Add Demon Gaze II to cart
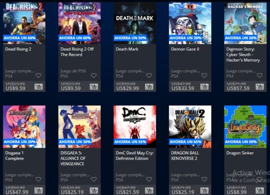Viewport: 270px width, 195px height. point(205,87)
